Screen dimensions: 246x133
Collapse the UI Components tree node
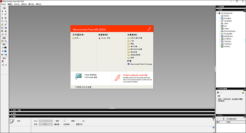click(x=217, y=13)
